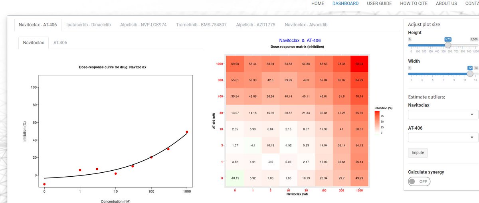Select the Navitoclax drug sub-tab
The image size is (479, 203).
tap(34, 43)
